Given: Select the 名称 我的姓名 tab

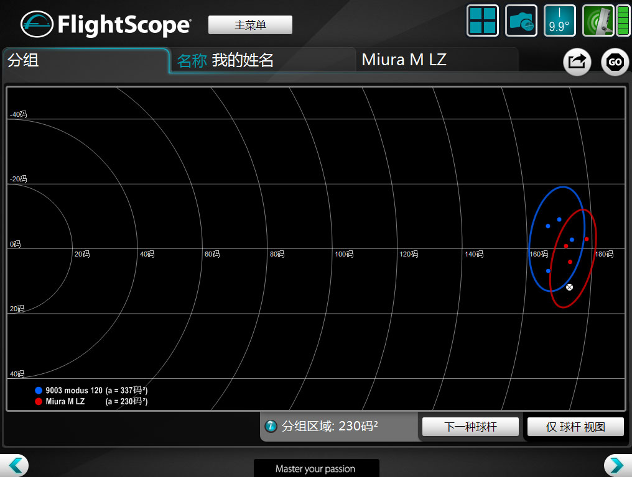Looking at the screenshot, I should 261,60.
